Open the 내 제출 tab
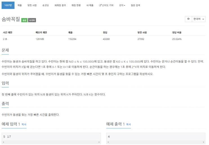209x145 pixels. (x=90, y=5)
